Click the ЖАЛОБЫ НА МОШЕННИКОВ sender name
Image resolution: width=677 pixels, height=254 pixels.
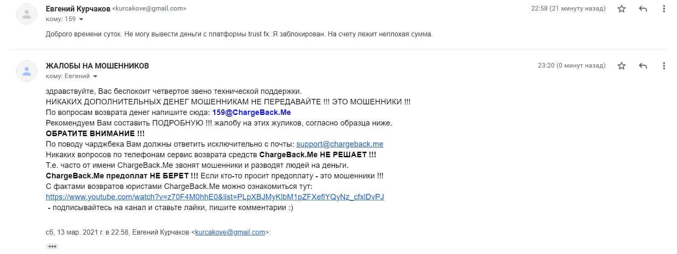pos(97,66)
